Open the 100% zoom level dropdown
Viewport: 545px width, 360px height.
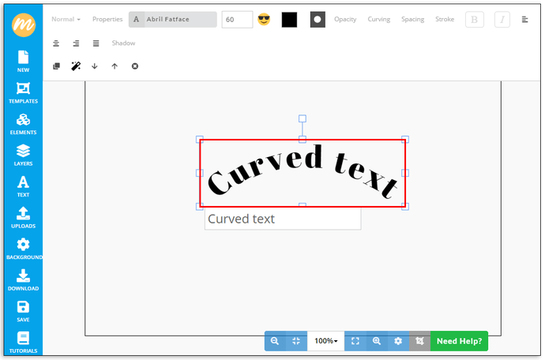pos(325,341)
